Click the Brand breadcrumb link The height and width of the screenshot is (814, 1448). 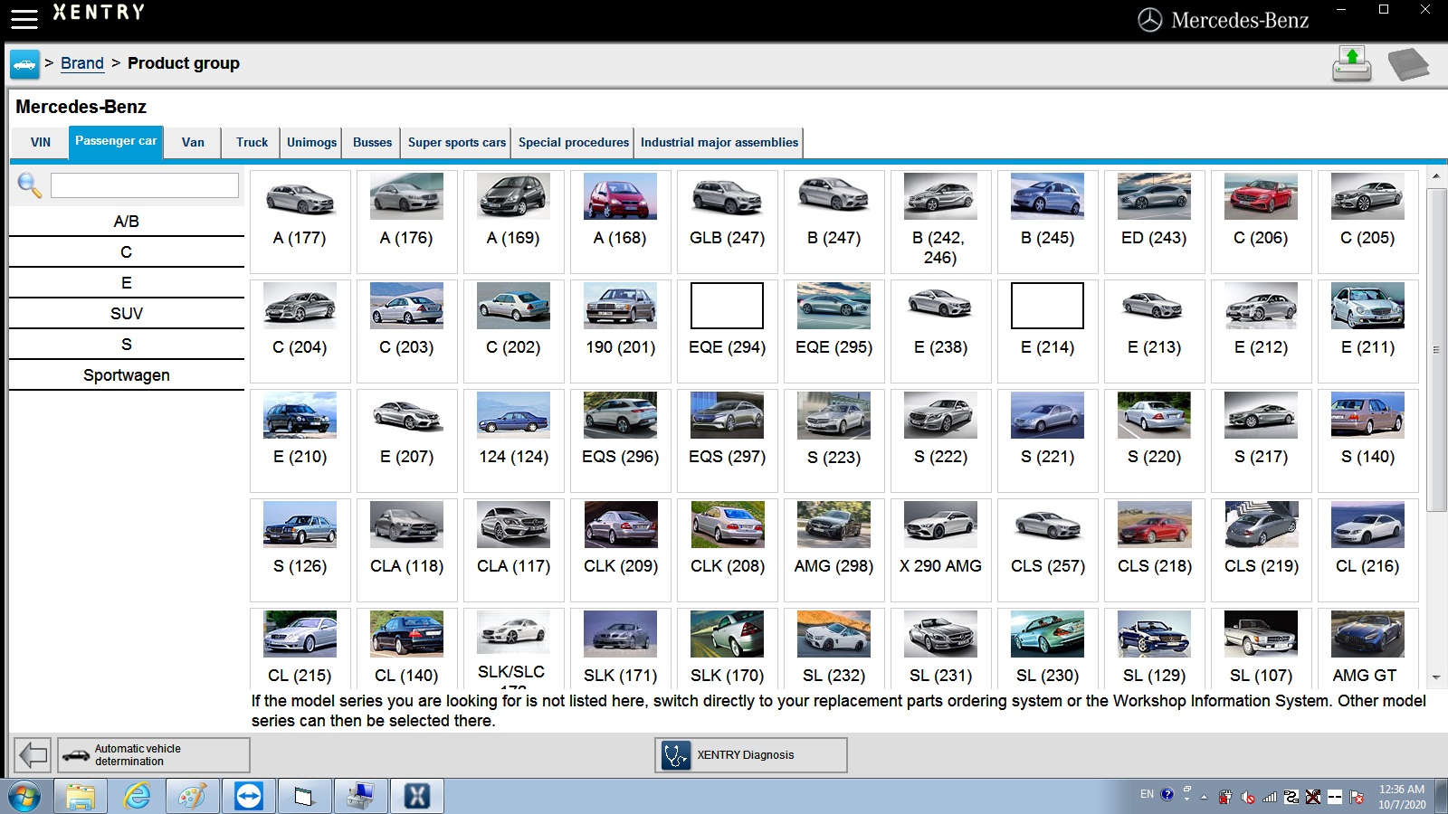pos(82,63)
